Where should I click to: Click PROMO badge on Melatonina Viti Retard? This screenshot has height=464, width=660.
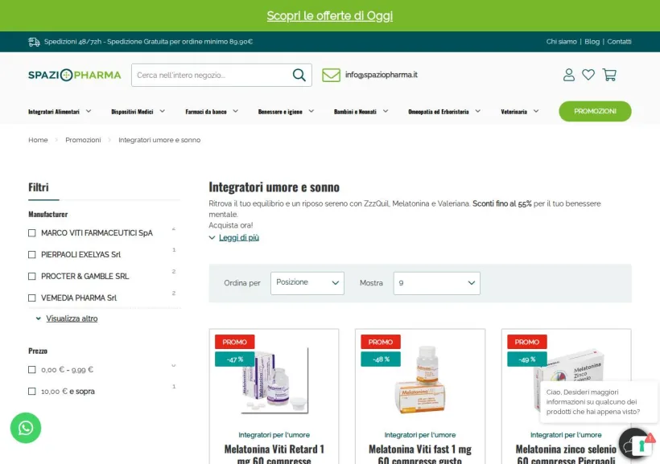(234, 342)
